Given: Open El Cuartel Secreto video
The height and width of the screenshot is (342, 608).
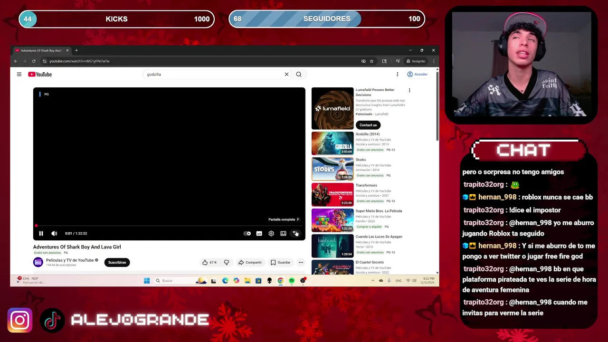Looking at the screenshot, I should 370,262.
